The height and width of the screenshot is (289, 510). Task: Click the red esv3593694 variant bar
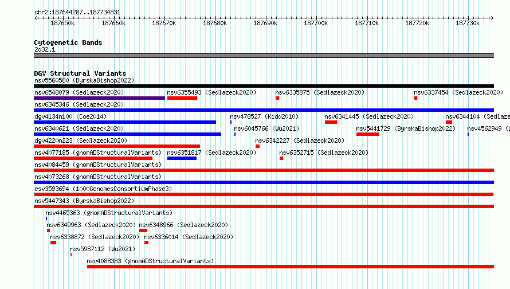coord(264,194)
